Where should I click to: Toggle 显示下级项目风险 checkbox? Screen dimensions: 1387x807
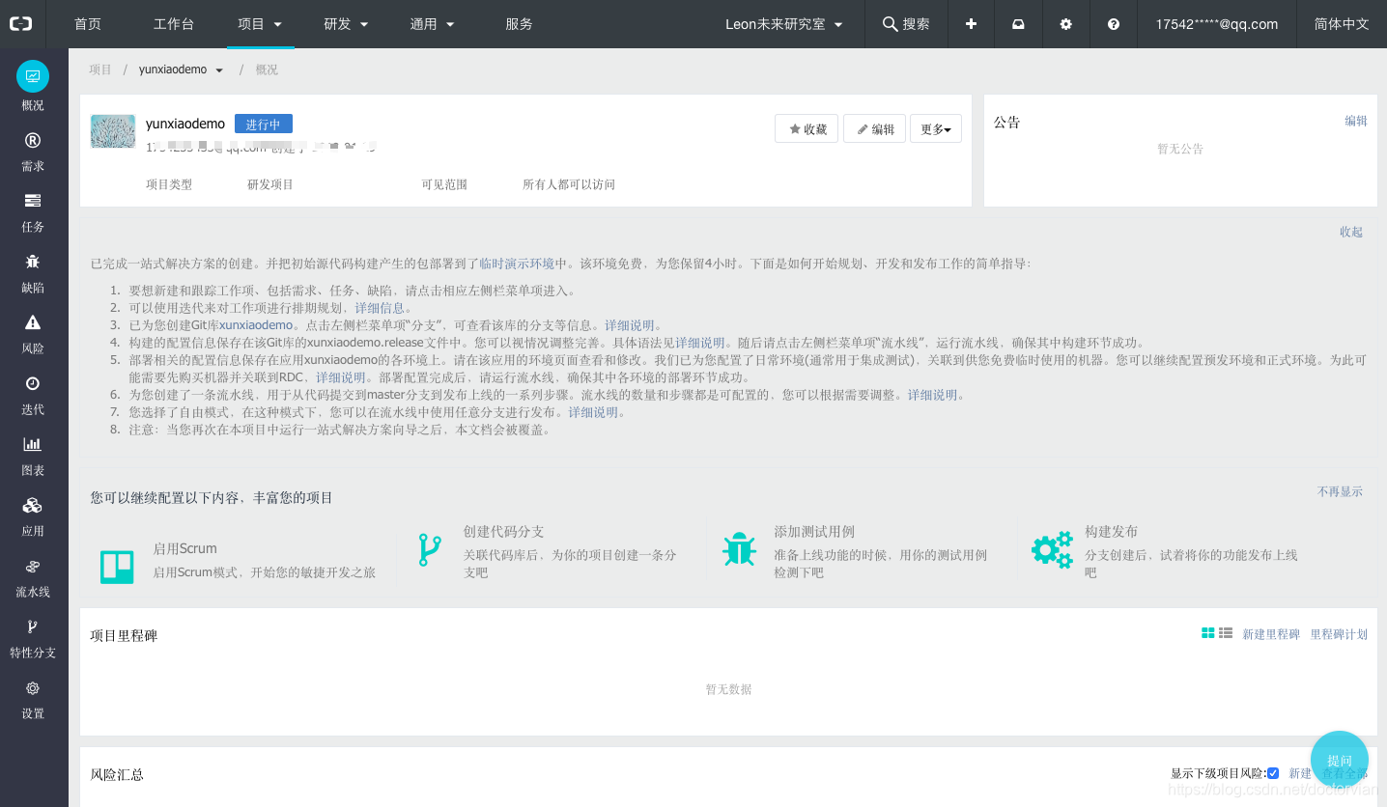click(x=1273, y=773)
